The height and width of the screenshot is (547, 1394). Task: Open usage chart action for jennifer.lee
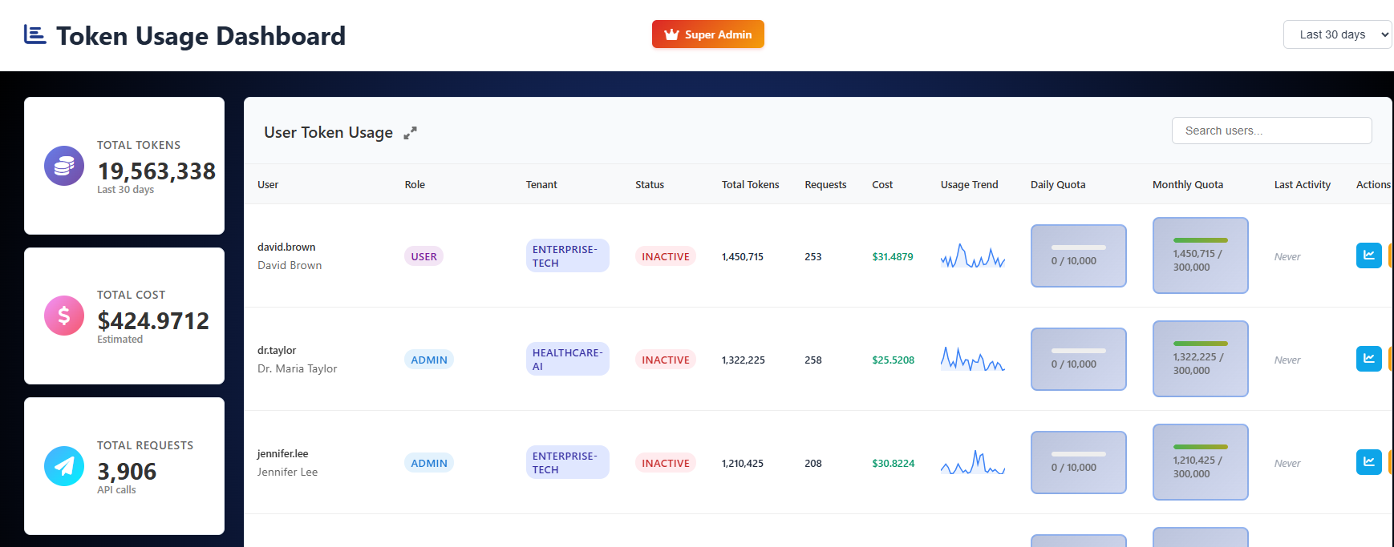(1368, 462)
